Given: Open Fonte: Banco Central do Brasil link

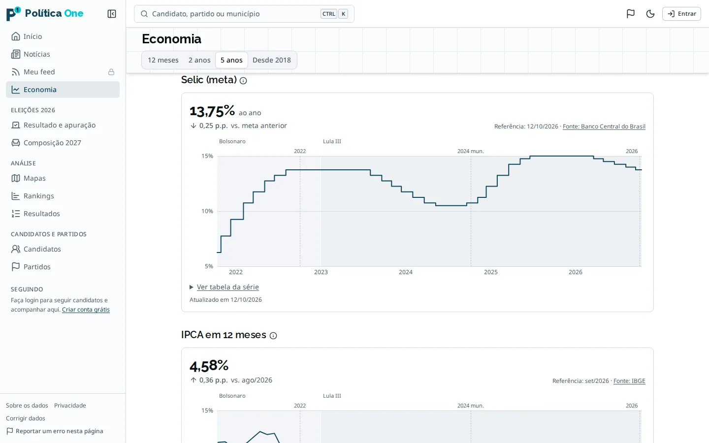Looking at the screenshot, I should click(604, 127).
